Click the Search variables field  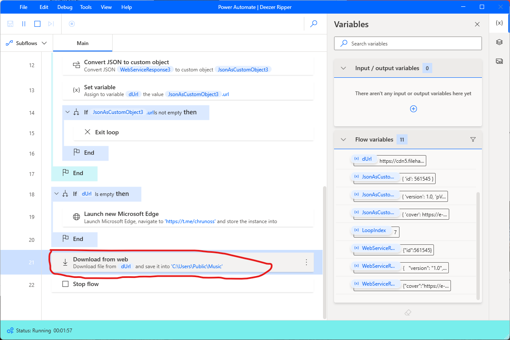click(408, 43)
